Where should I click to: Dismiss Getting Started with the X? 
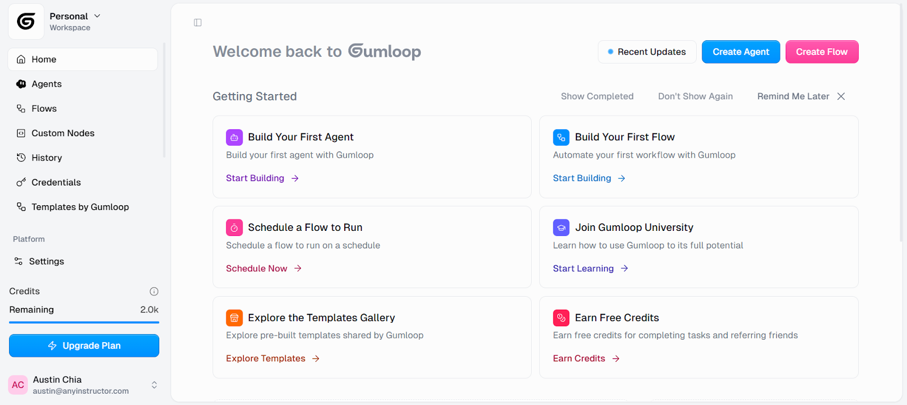point(841,96)
